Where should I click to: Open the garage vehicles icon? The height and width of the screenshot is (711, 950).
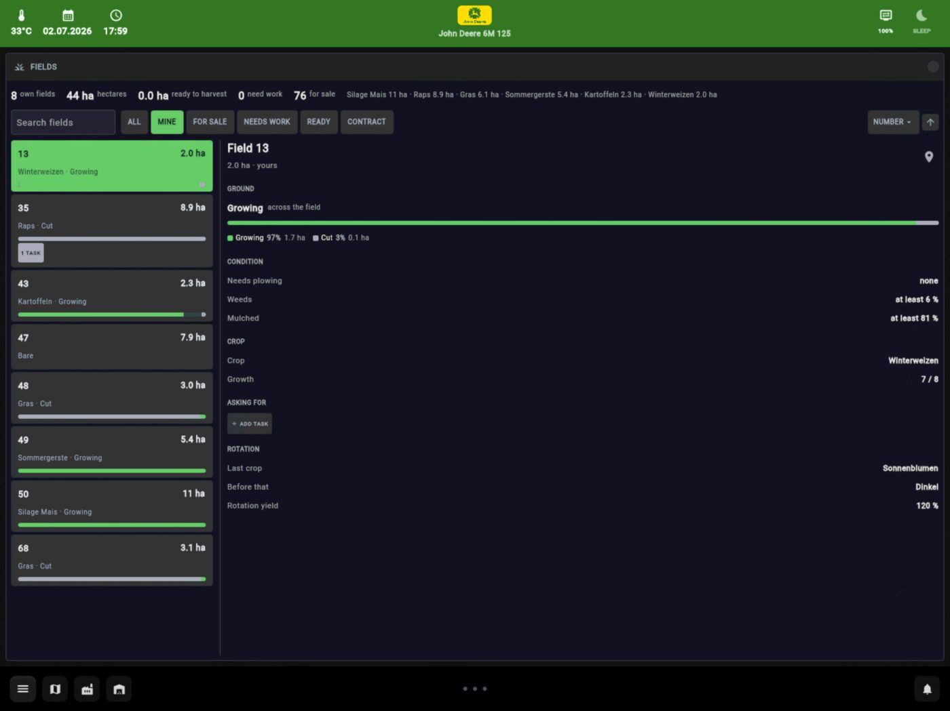119,689
